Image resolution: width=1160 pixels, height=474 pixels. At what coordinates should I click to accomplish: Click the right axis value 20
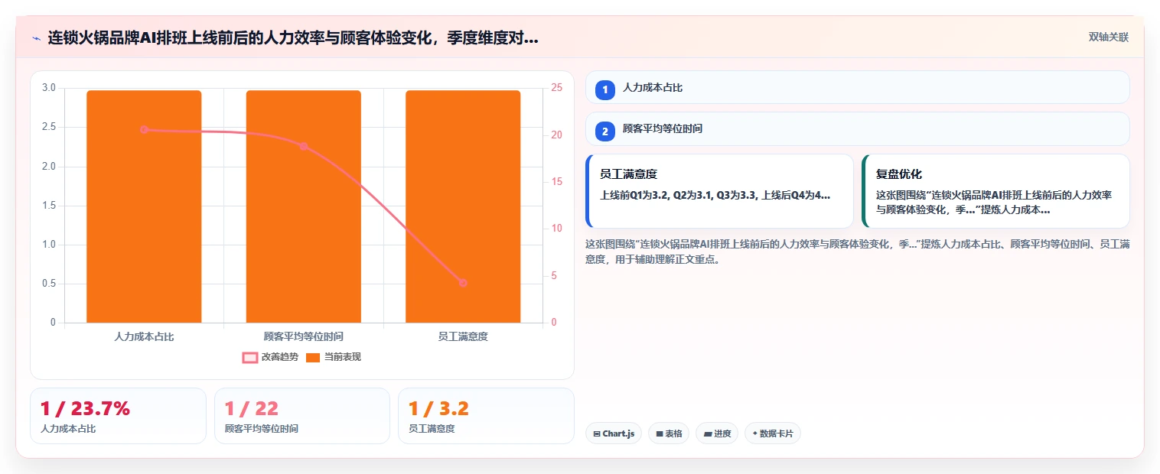click(556, 135)
